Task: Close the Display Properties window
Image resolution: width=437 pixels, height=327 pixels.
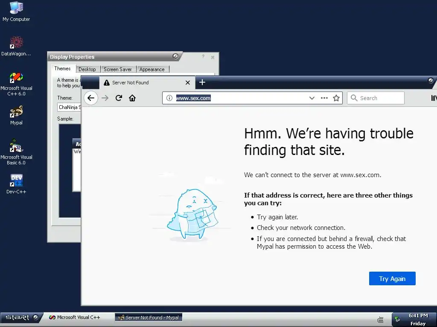Action: [x=213, y=57]
